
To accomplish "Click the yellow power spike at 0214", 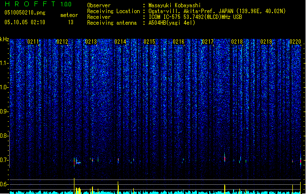I will coord(118,188).
